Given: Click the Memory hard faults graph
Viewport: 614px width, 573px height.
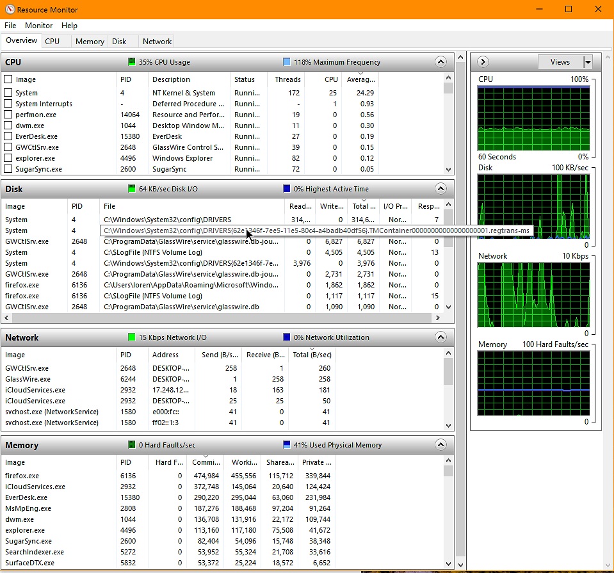Looking at the screenshot, I should [533, 383].
